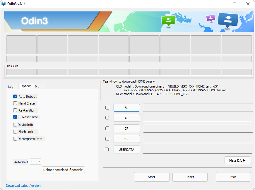255x190 pixels.
Task: Click the G925FXXU3DPA5 example filename line
Action: point(176,90)
